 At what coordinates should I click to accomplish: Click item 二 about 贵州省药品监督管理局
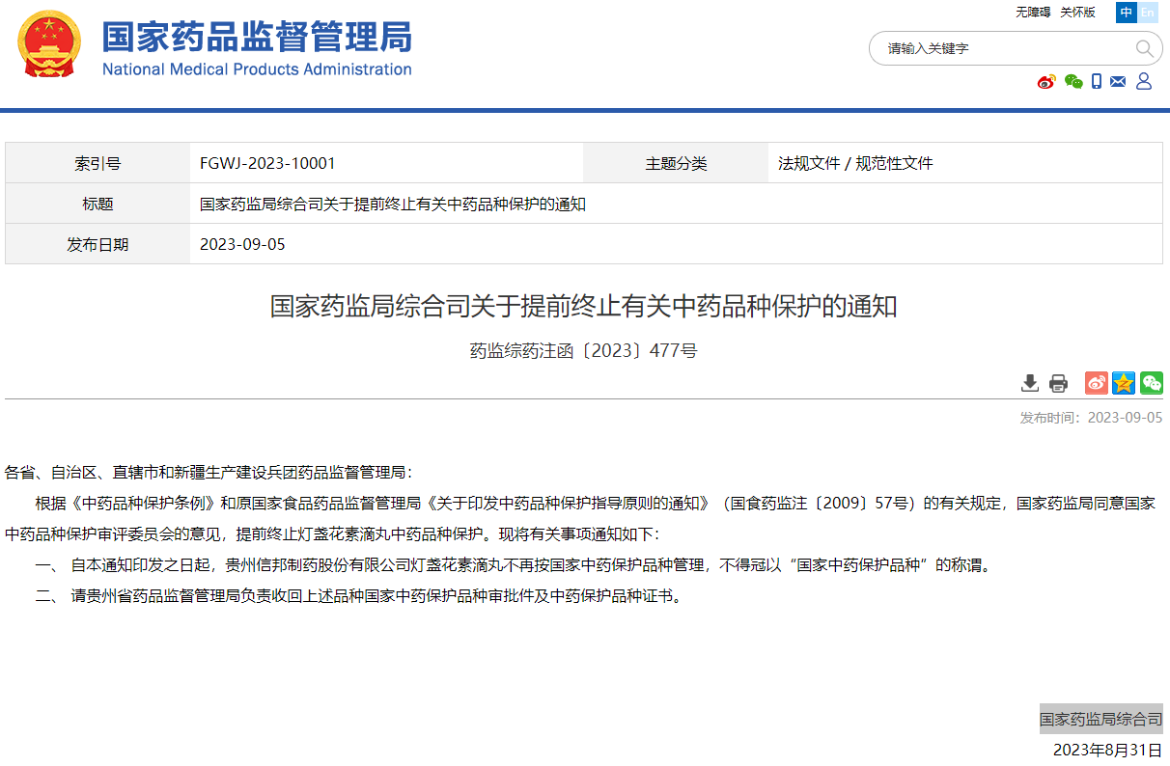coord(361,596)
